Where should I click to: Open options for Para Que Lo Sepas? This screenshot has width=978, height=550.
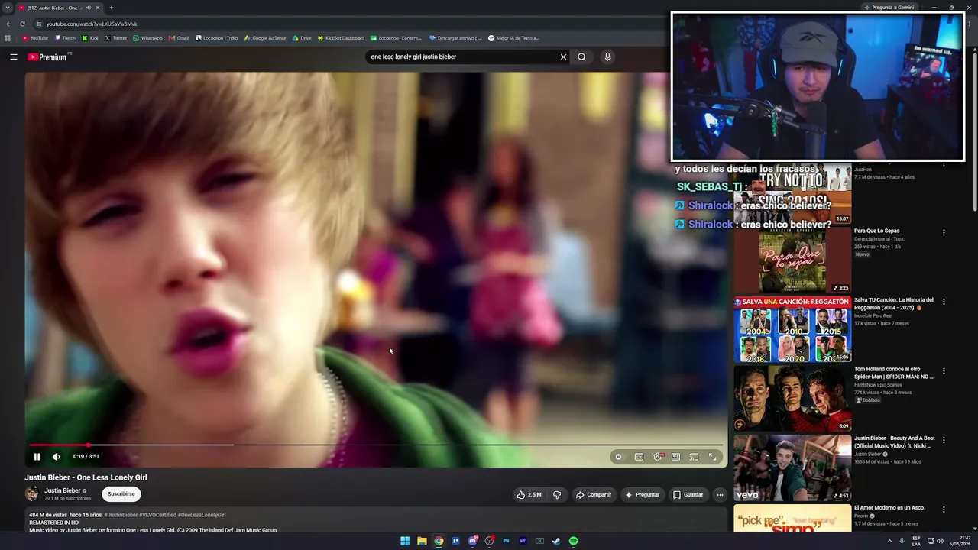click(x=944, y=232)
